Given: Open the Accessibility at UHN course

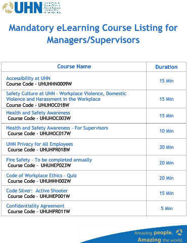Looking at the screenshot, I should tap(28, 78).
